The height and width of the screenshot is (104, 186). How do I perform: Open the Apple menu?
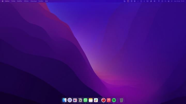(3, 1)
